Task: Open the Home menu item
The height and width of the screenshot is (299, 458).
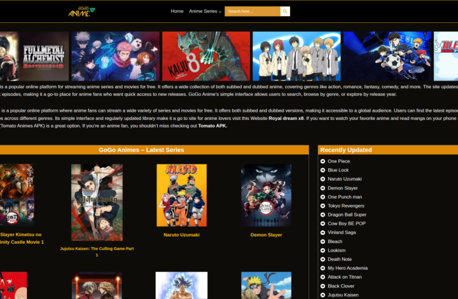Action: click(177, 11)
